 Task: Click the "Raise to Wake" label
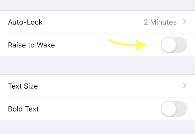(x=31, y=45)
